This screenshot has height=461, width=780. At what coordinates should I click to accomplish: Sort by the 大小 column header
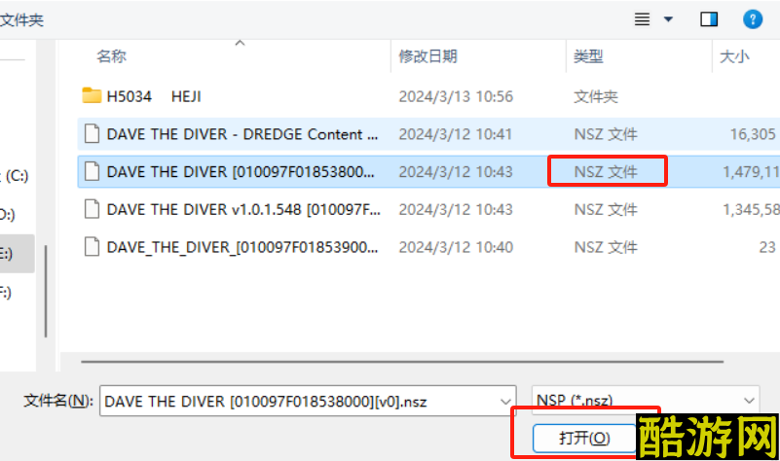point(734,56)
